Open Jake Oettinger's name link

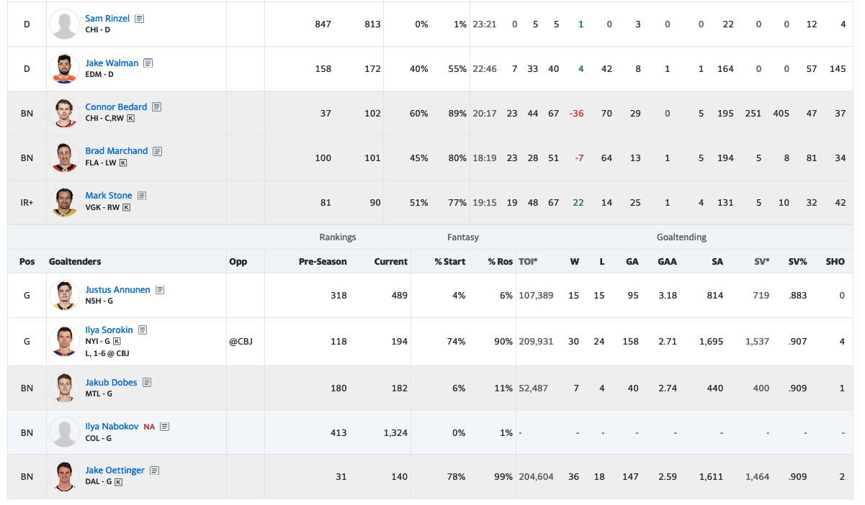tap(115, 470)
